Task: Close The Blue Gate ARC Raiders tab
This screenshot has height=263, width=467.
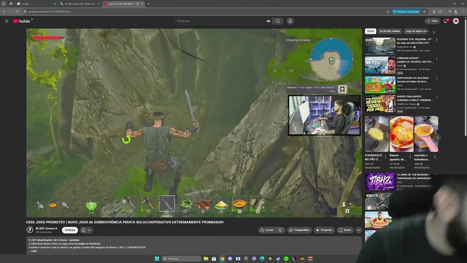Action: [x=98, y=4]
